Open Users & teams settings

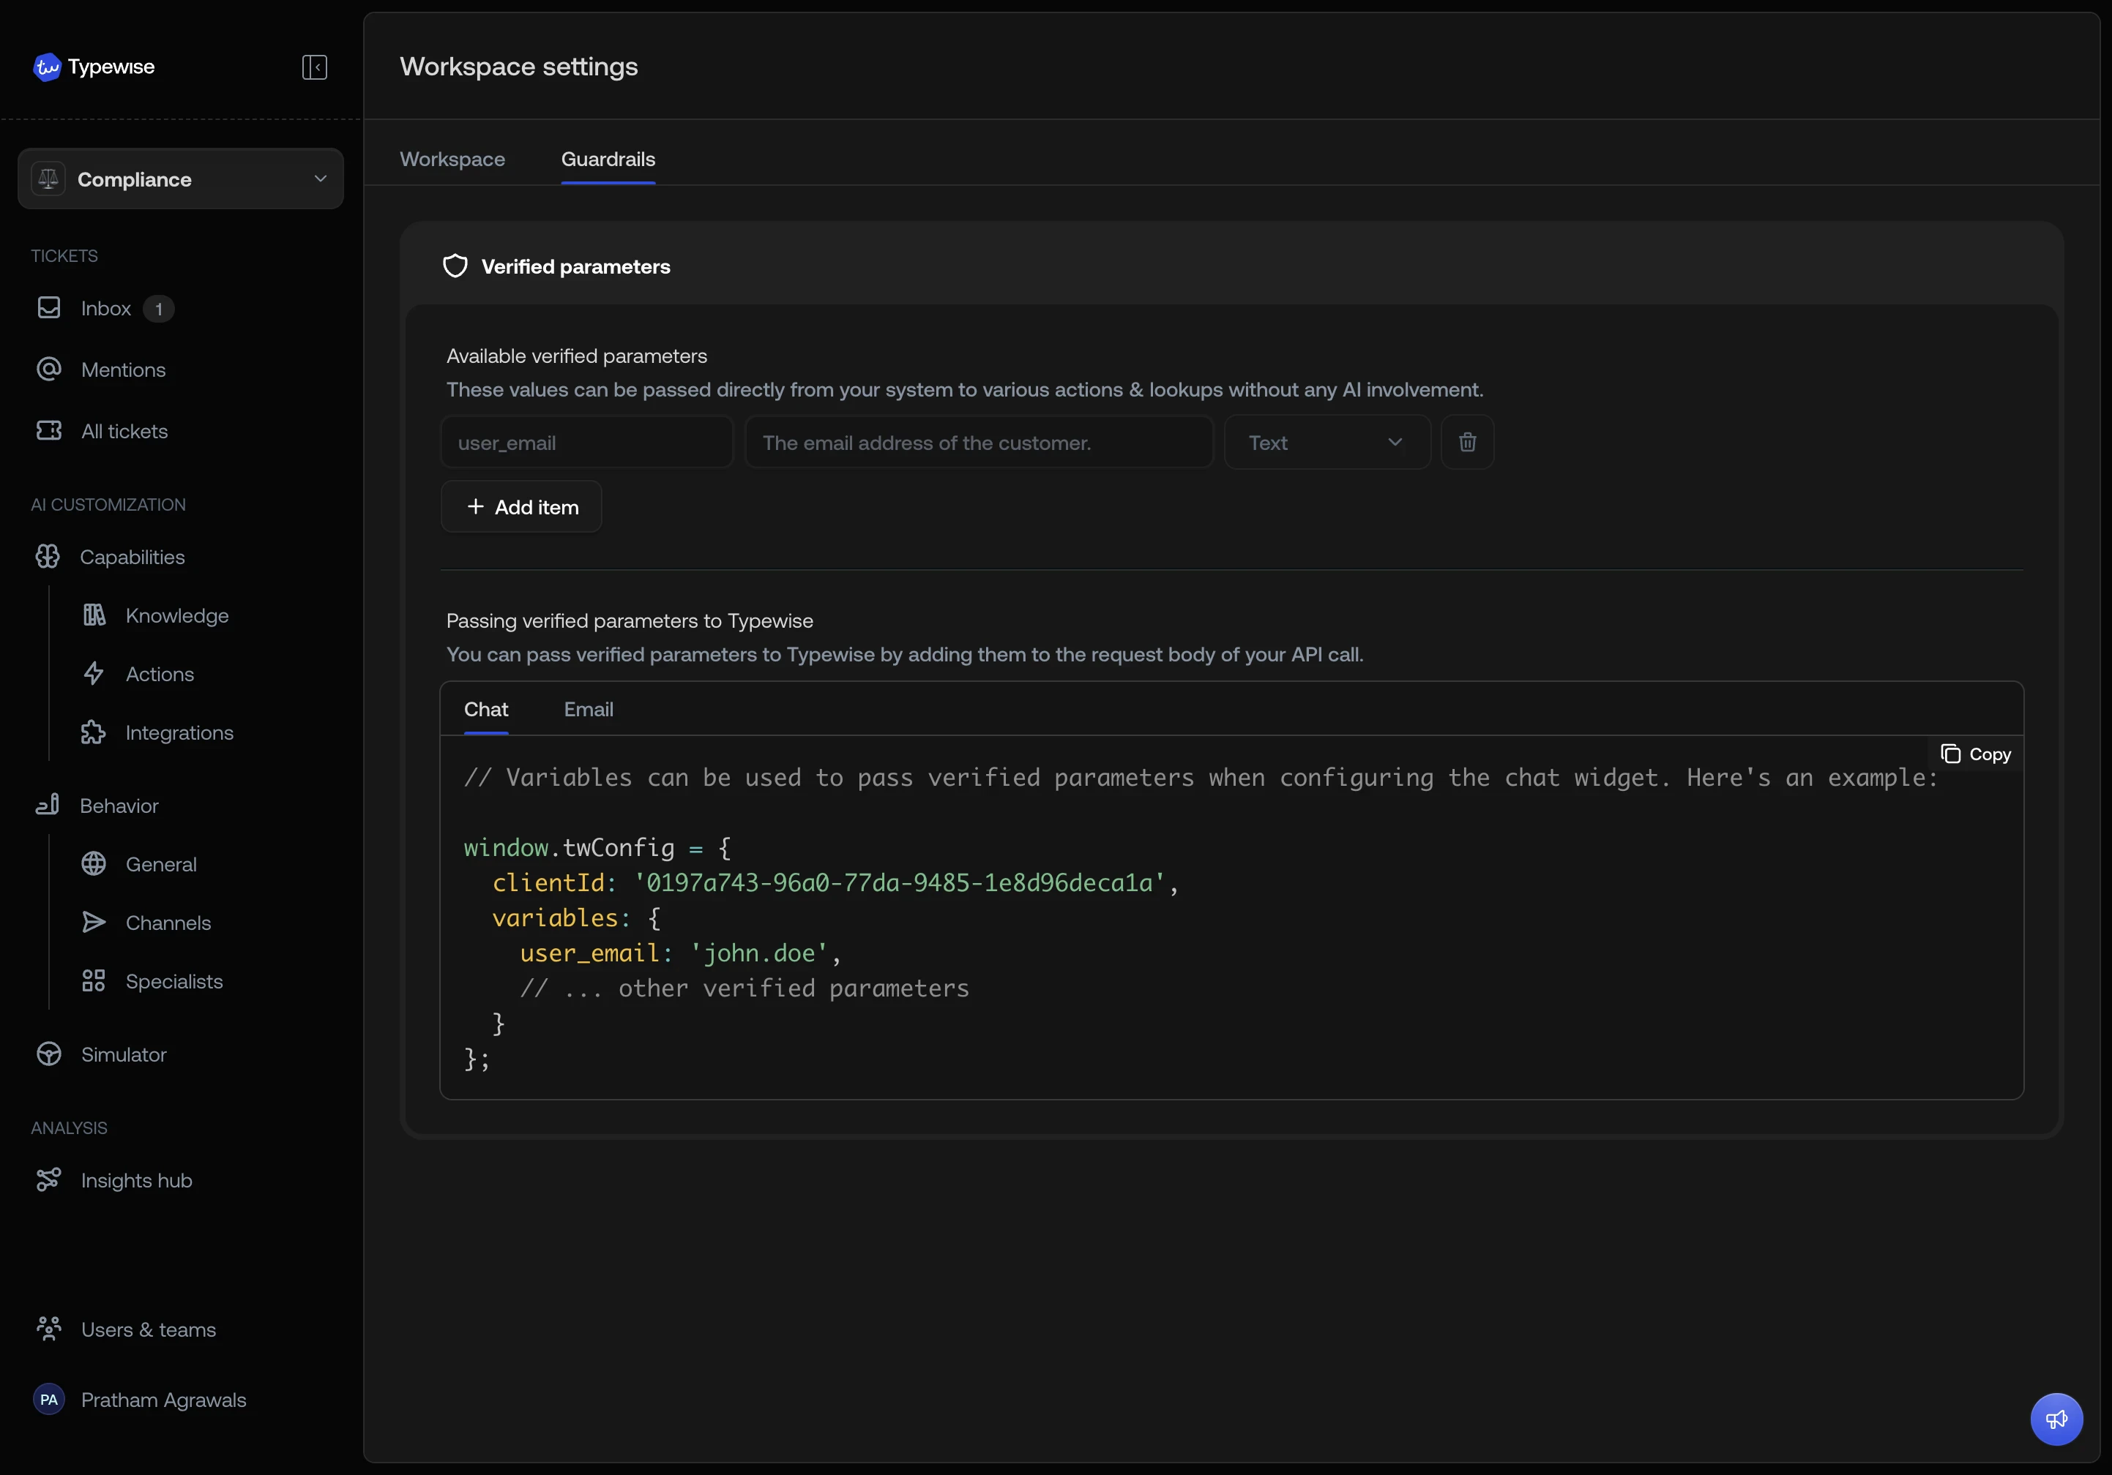pyautogui.click(x=147, y=1329)
